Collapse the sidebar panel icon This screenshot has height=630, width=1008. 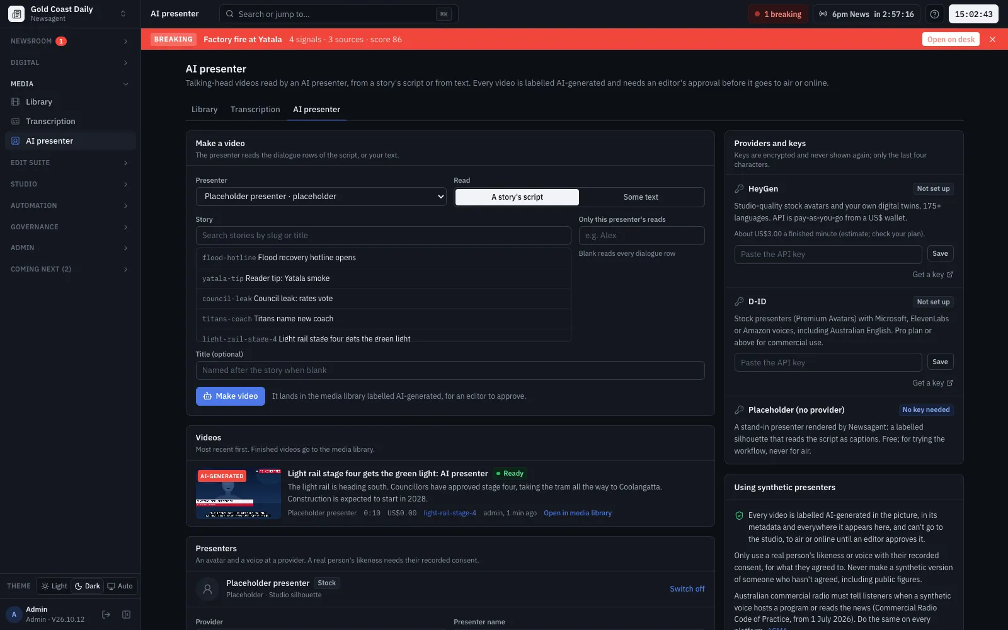pyautogui.click(x=126, y=614)
